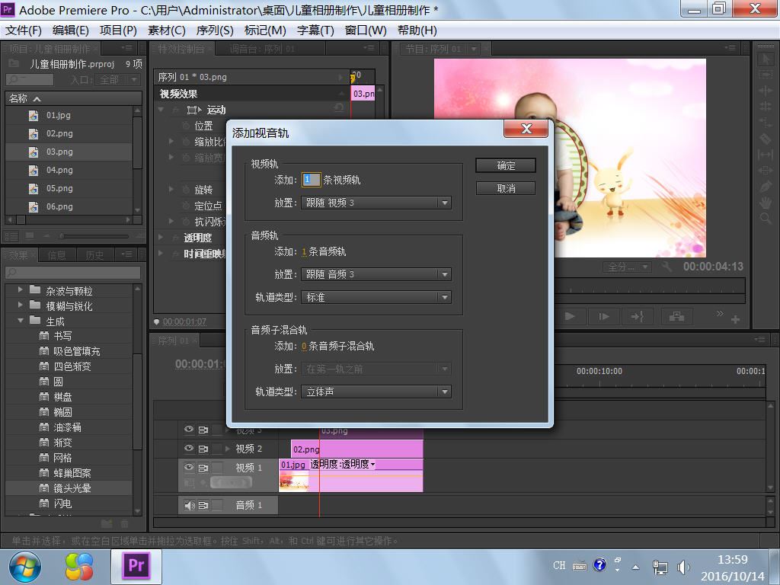The height and width of the screenshot is (585, 780).
Task: Click the play button in program monitor
Action: (x=570, y=316)
